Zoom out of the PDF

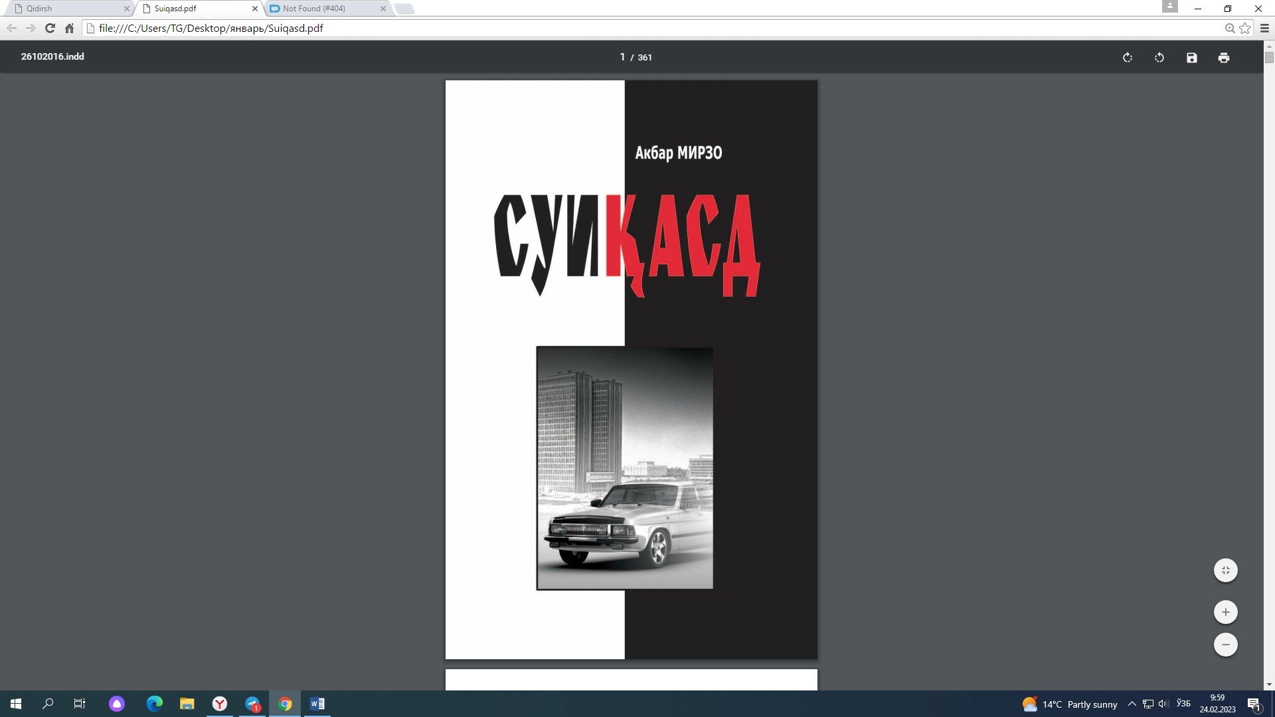[x=1226, y=644]
